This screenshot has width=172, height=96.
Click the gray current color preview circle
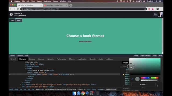point(137,79)
